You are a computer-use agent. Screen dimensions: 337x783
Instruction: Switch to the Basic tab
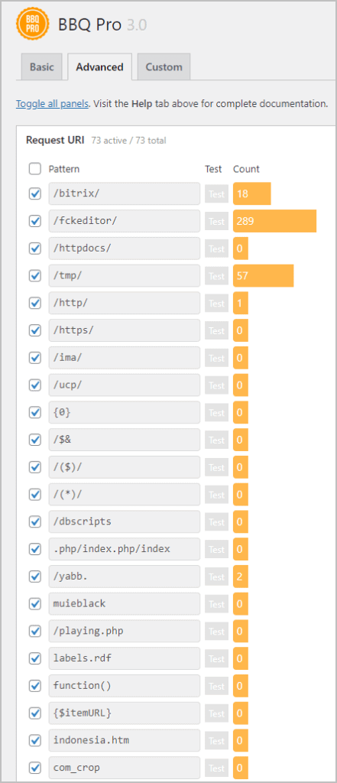tap(41, 67)
